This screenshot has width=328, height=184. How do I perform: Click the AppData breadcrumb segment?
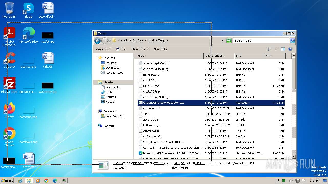(138, 40)
